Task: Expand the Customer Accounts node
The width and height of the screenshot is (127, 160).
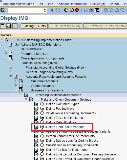Action: pyautogui.click(x=16, y=81)
